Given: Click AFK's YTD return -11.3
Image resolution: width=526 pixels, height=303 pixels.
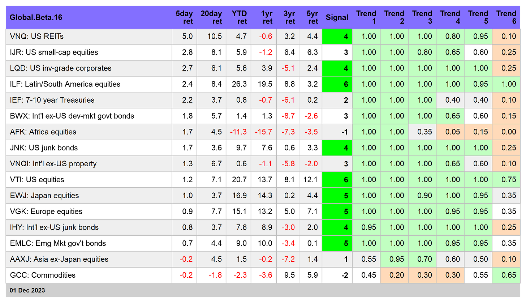Looking at the screenshot, I should click(238, 132).
